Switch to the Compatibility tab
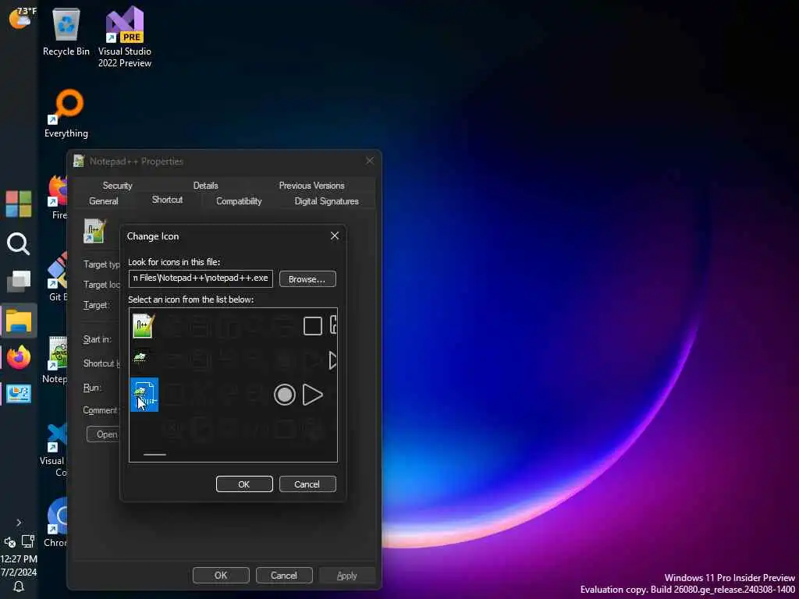 click(239, 201)
